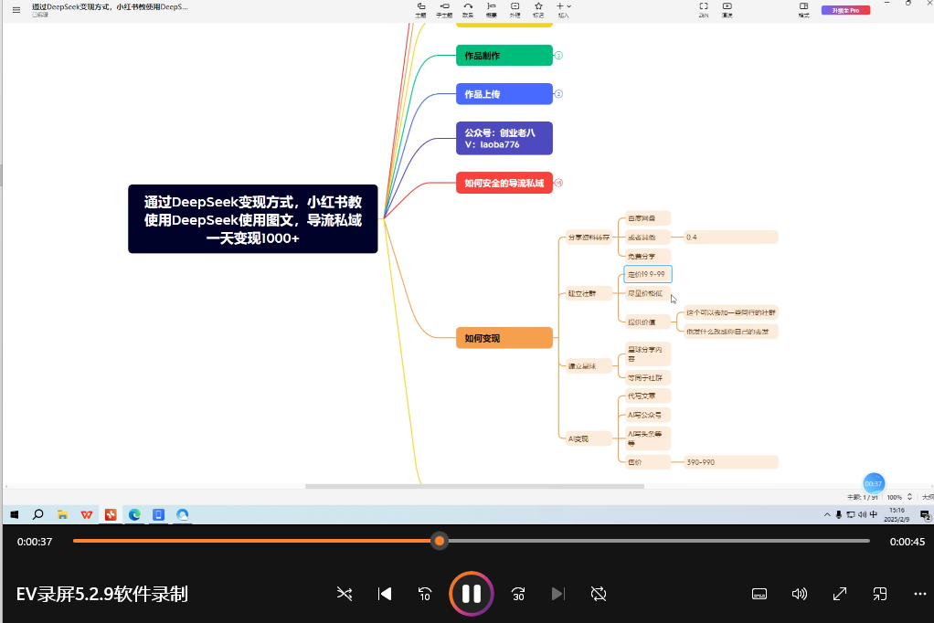This screenshot has width=934, height=623.
Task: Skip to next track
Action: click(x=558, y=594)
